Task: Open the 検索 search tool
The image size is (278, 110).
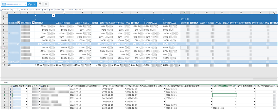Action: tap(58, 9)
